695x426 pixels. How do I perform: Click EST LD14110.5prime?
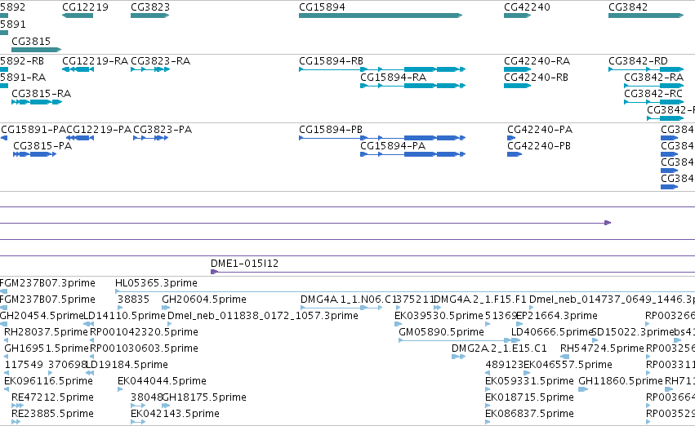click(125, 316)
